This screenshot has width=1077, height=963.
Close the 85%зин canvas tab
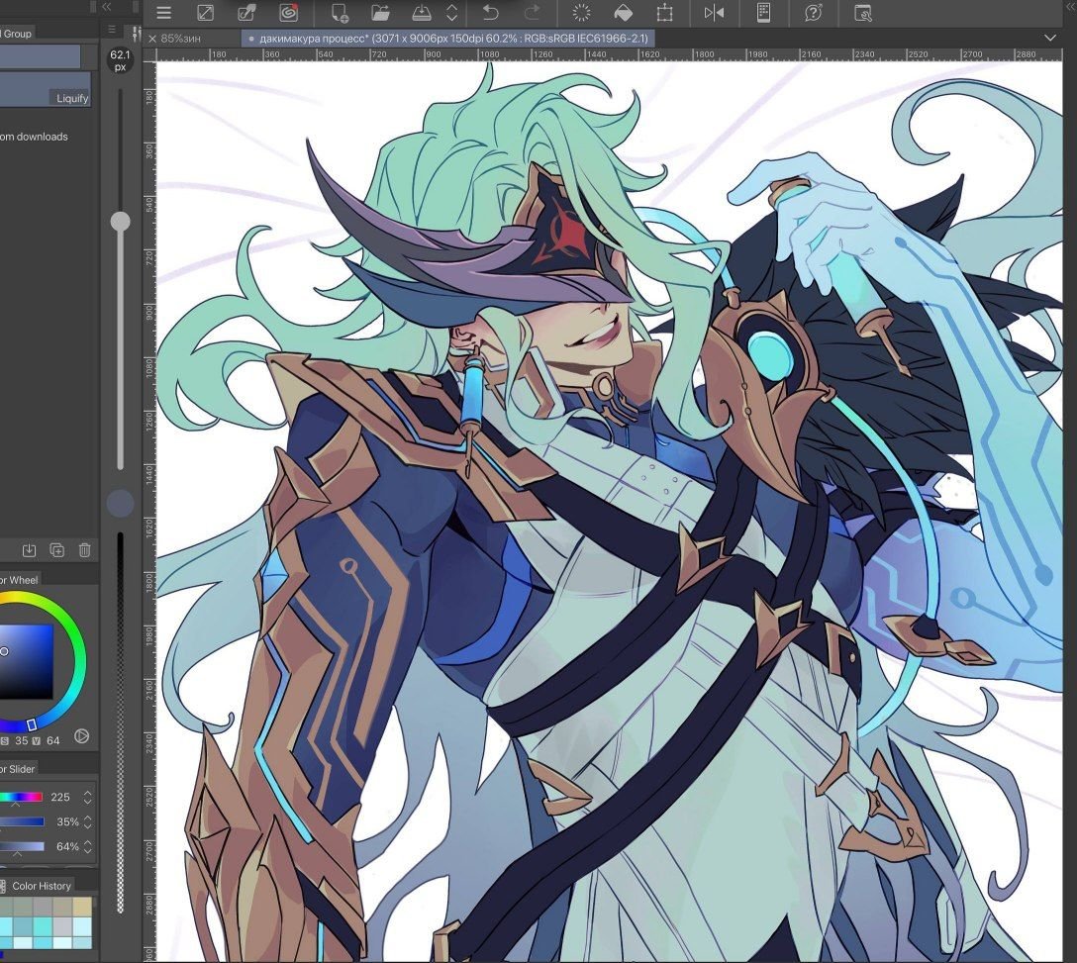point(152,39)
